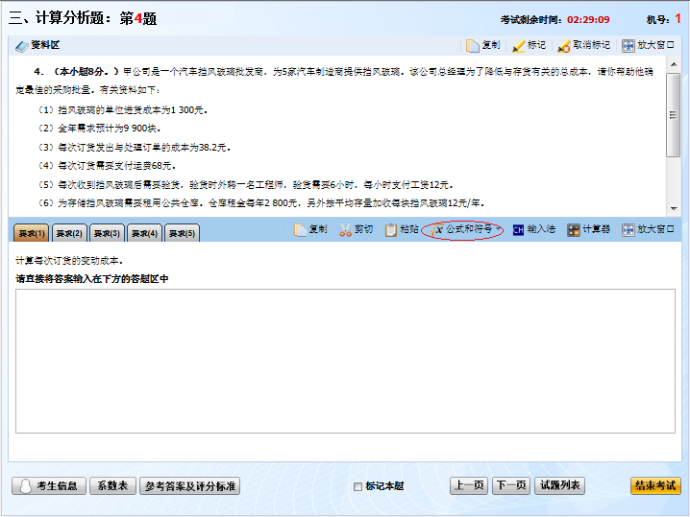
Task: Click into the answer text area
Action: 345,360
